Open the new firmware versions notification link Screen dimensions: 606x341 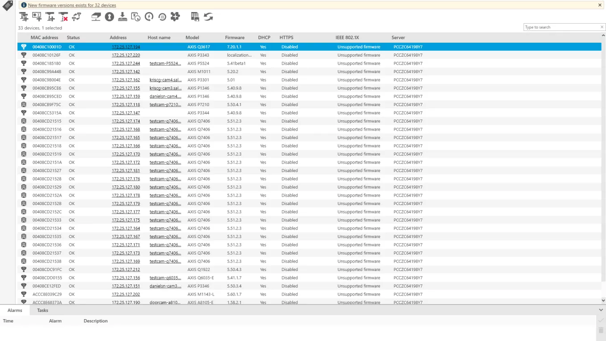point(72,5)
